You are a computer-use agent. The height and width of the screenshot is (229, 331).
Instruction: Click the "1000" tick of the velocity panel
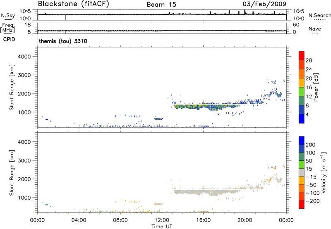[24, 198]
